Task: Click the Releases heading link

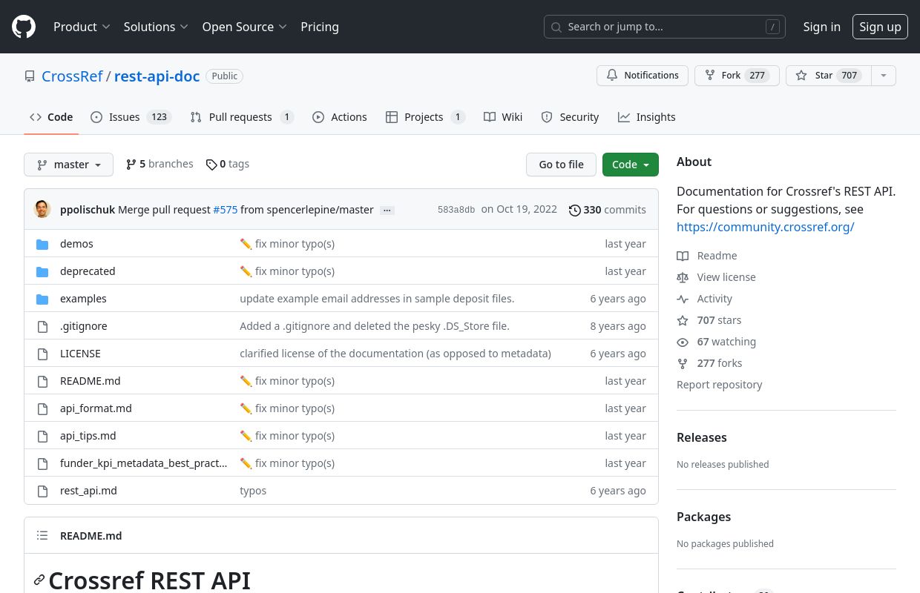Action: [x=702, y=437]
